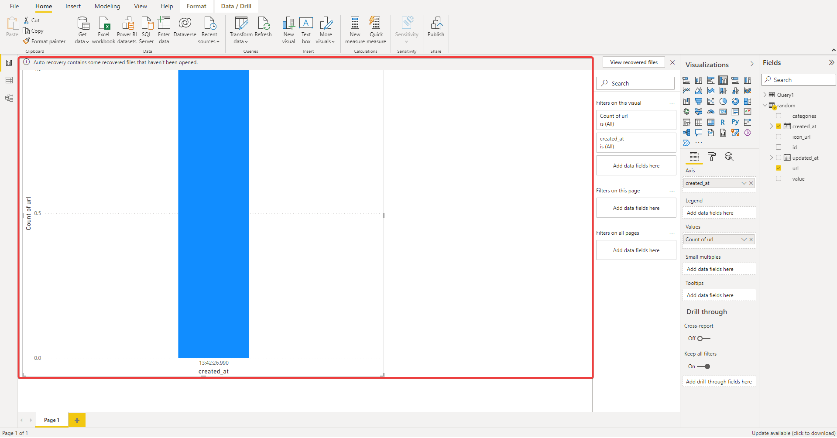Check the icon_url field checkbox
The width and height of the screenshot is (837, 438).
click(x=779, y=137)
